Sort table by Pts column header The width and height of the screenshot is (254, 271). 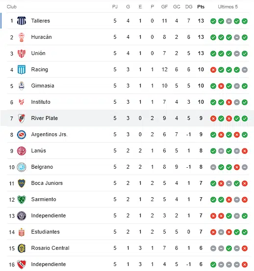201,7
